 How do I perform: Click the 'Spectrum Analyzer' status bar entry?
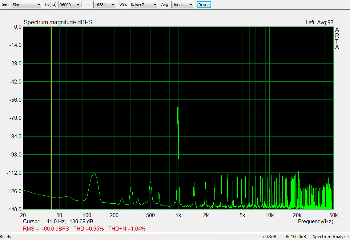[331, 237]
